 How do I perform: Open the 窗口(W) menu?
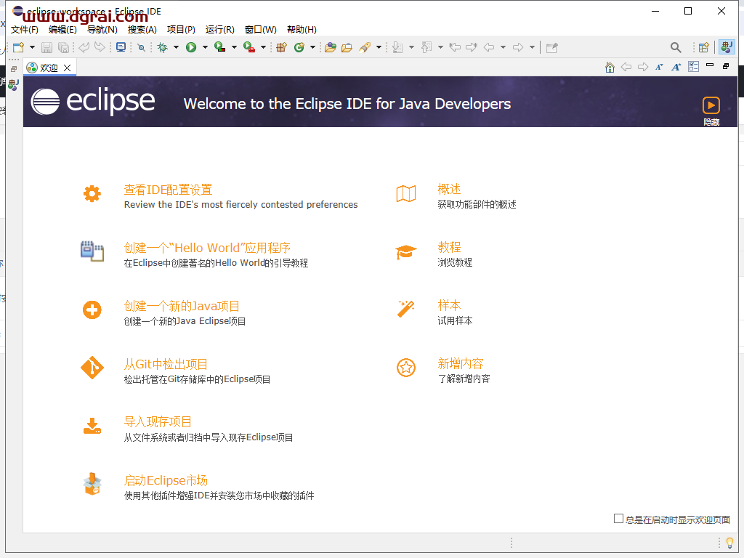point(261,29)
